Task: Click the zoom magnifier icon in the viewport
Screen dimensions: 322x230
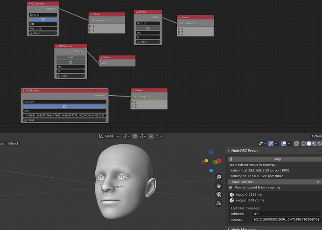Action: click(219, 177)
